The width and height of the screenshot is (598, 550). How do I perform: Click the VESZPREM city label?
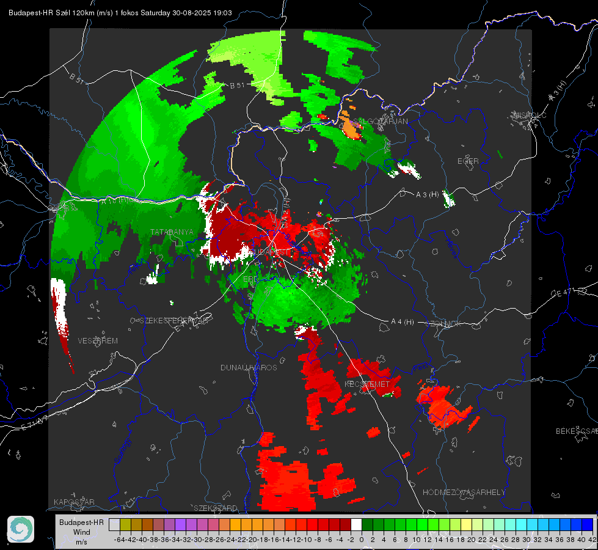[x=98, y=341]
